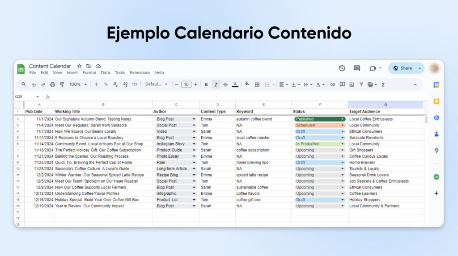Image resolution: width=458 pixels, height=256 pixels.
Task: Click the insert link icon
Action: click(332, 84)
